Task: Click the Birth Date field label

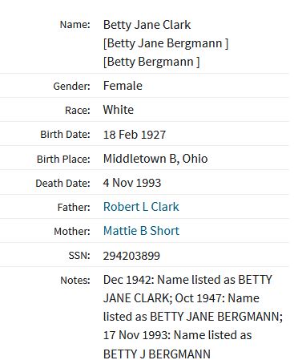Action: pyautogui.click(x=65, y=135)
